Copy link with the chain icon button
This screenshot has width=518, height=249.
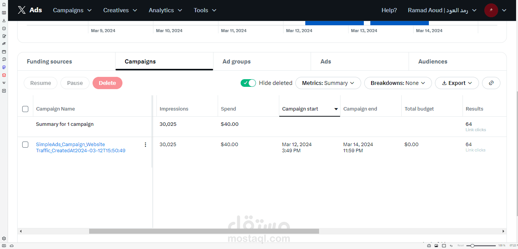[x=491, y=83]
